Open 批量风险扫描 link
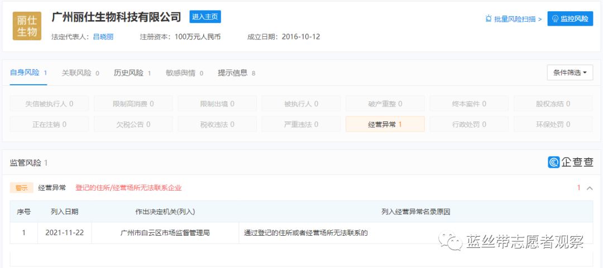This screenshot has width=603, height=268. click(514, 19)
